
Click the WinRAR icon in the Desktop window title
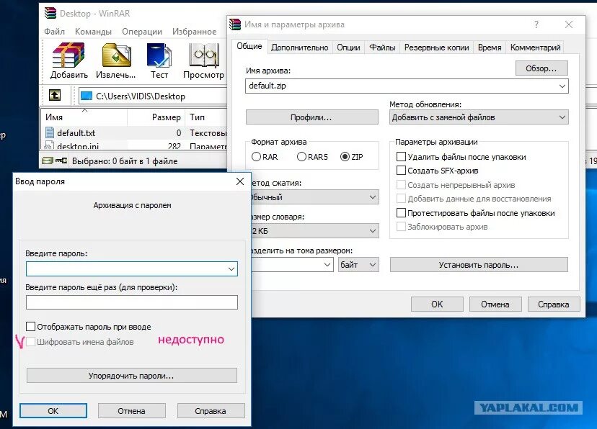pos(50,13)
